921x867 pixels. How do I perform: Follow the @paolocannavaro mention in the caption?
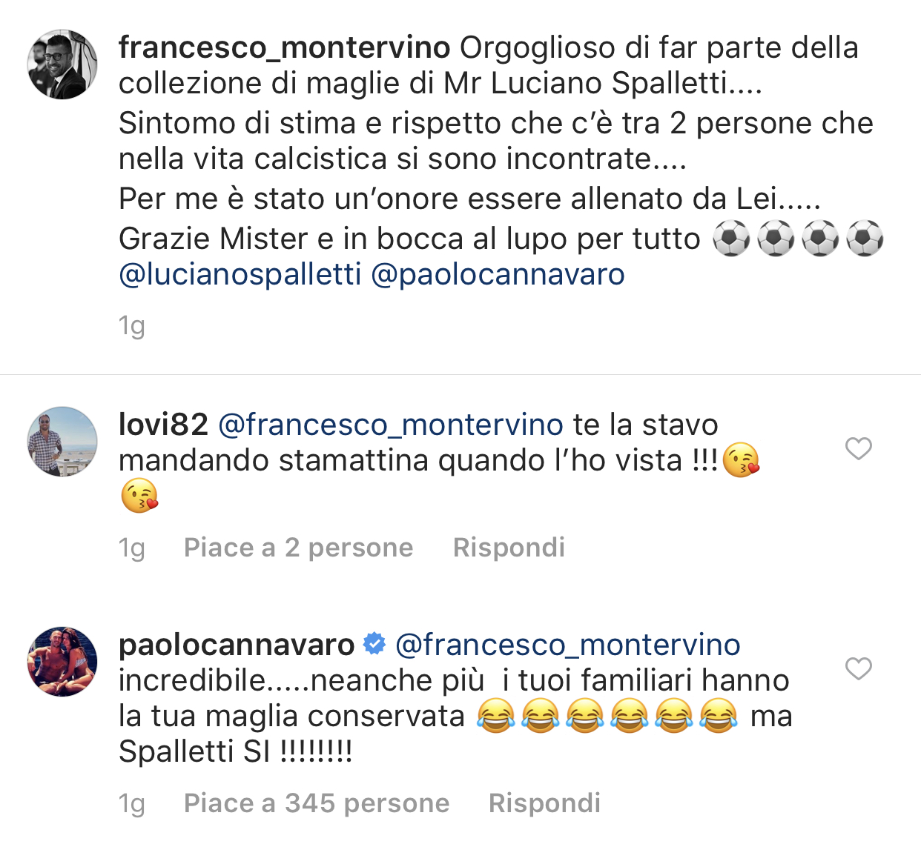[498, 274]
